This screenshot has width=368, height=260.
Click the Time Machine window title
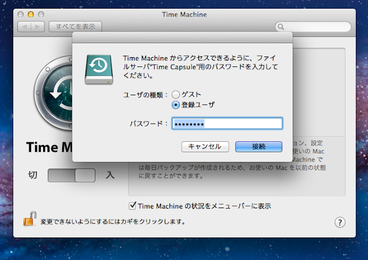[x=184, y=14]
